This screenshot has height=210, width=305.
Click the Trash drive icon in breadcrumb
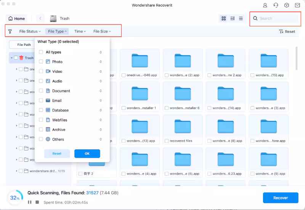point(53,18)
